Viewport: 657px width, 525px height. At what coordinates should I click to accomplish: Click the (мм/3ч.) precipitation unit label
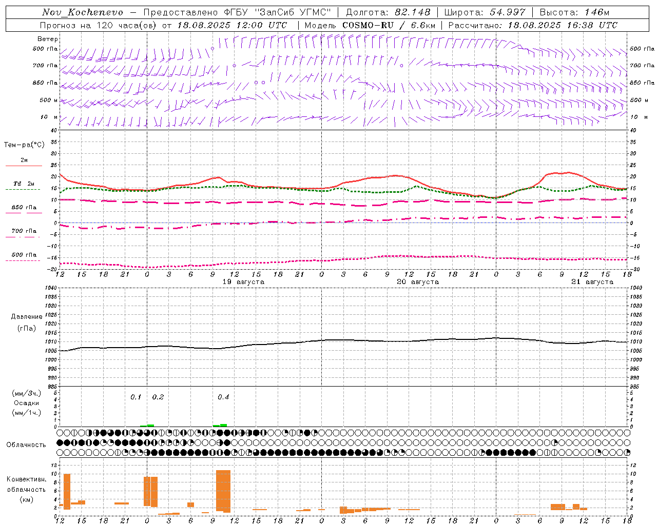click(x=27, y=393)
